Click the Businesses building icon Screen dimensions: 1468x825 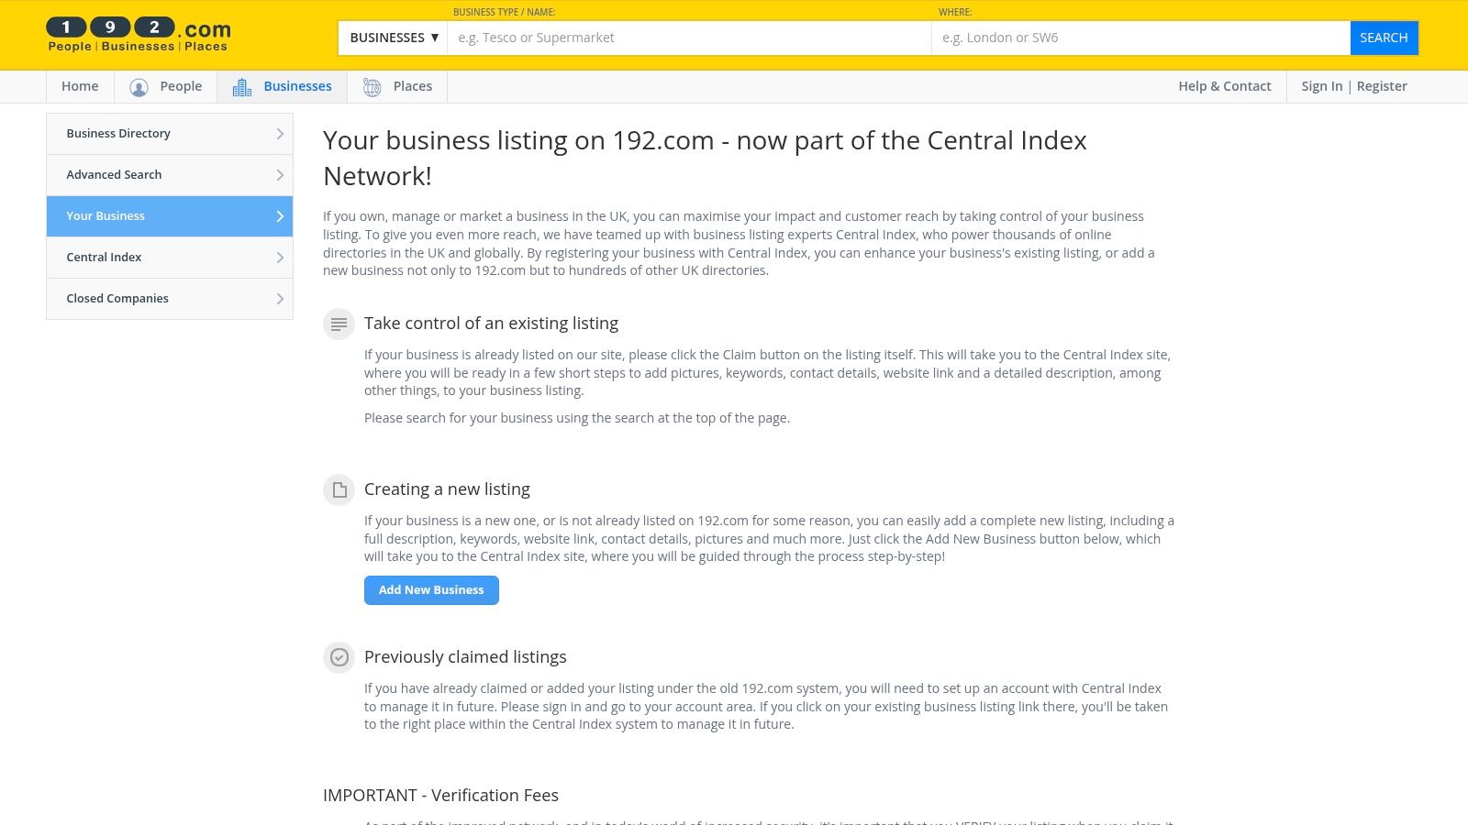[x=242, y=86]
